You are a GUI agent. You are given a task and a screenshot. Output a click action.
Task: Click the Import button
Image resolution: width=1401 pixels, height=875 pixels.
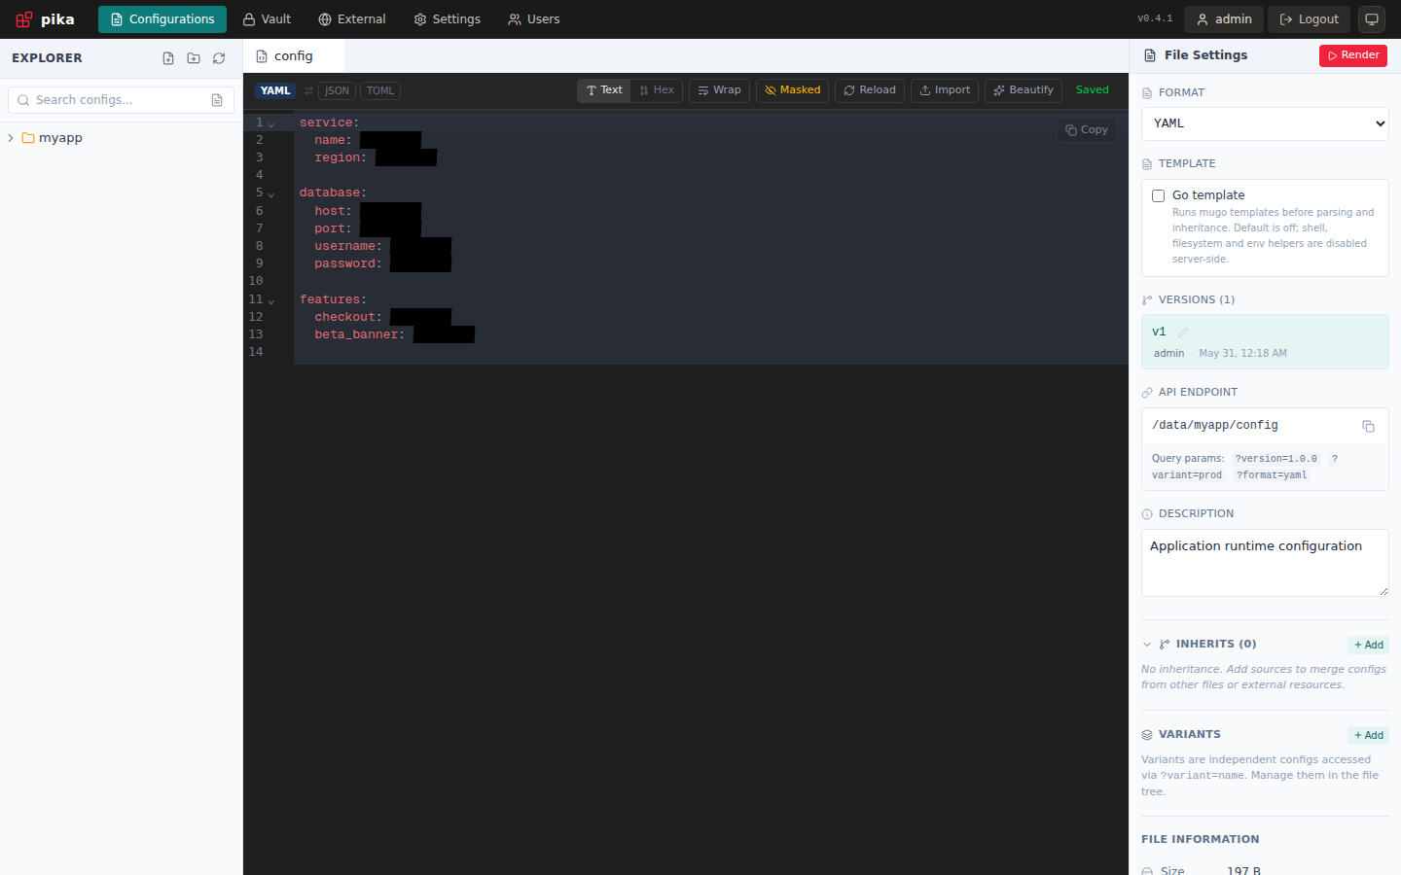click(x=945, y=90)
